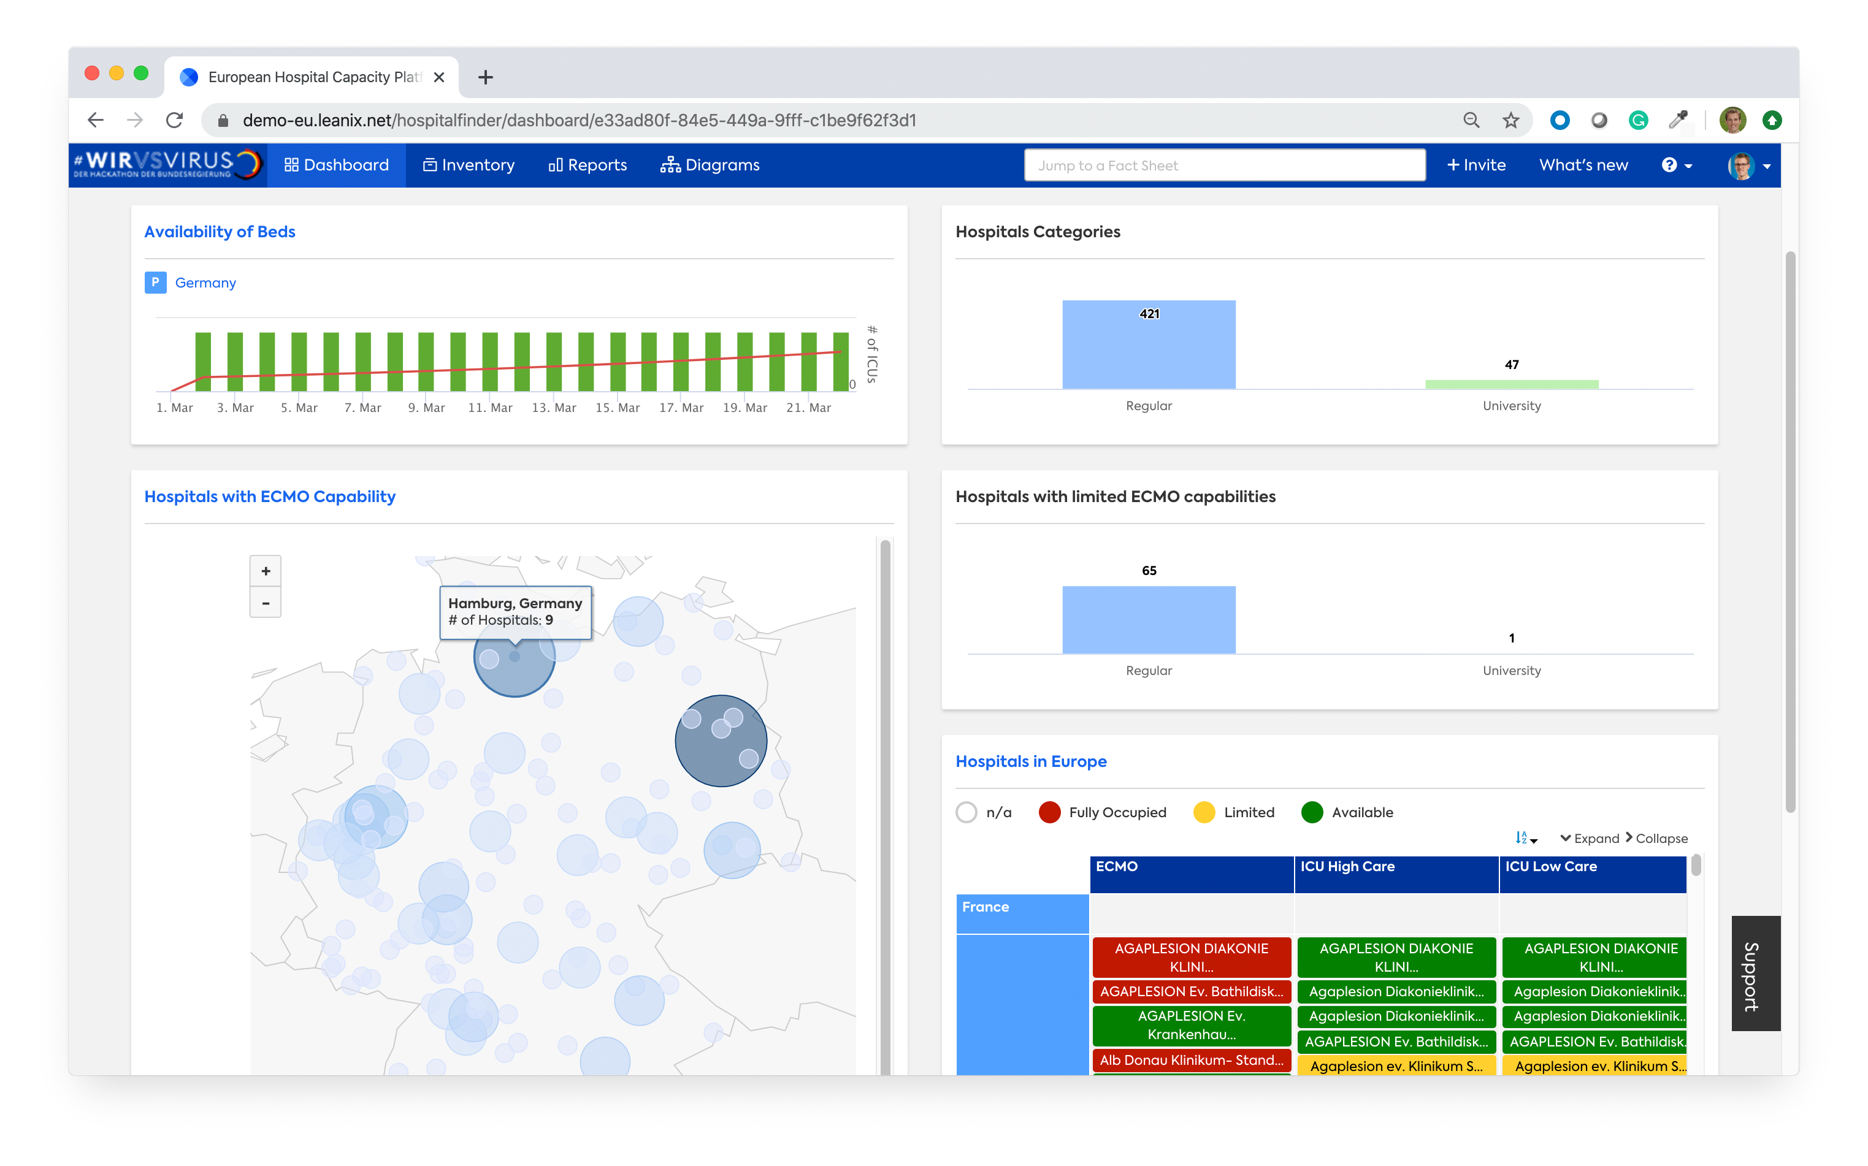Toggle the n/a legend filter circle
This screenshot has width=1868, height=1166.
[x=967, y=812]
